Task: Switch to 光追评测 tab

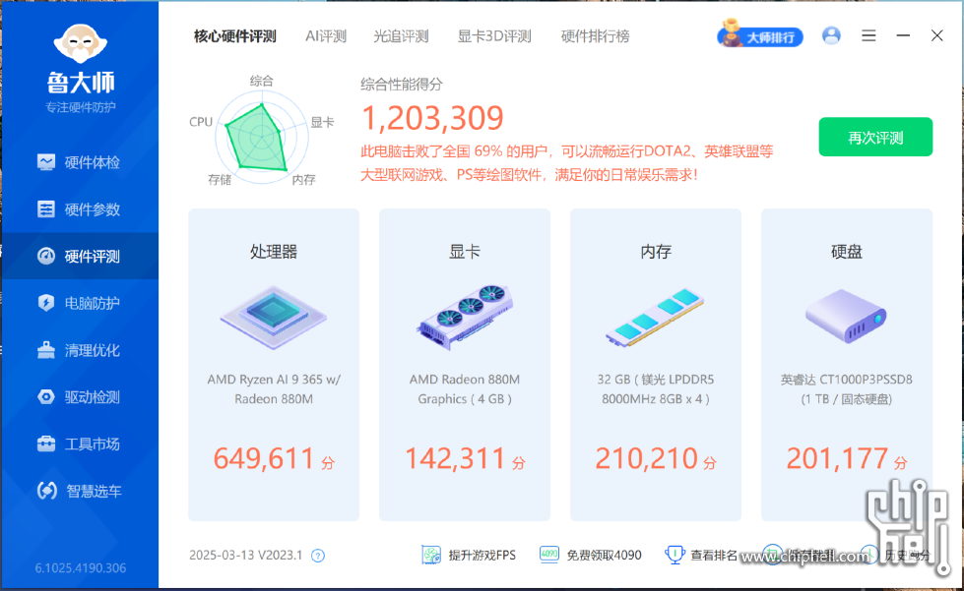Action: (x=401, y=36)
